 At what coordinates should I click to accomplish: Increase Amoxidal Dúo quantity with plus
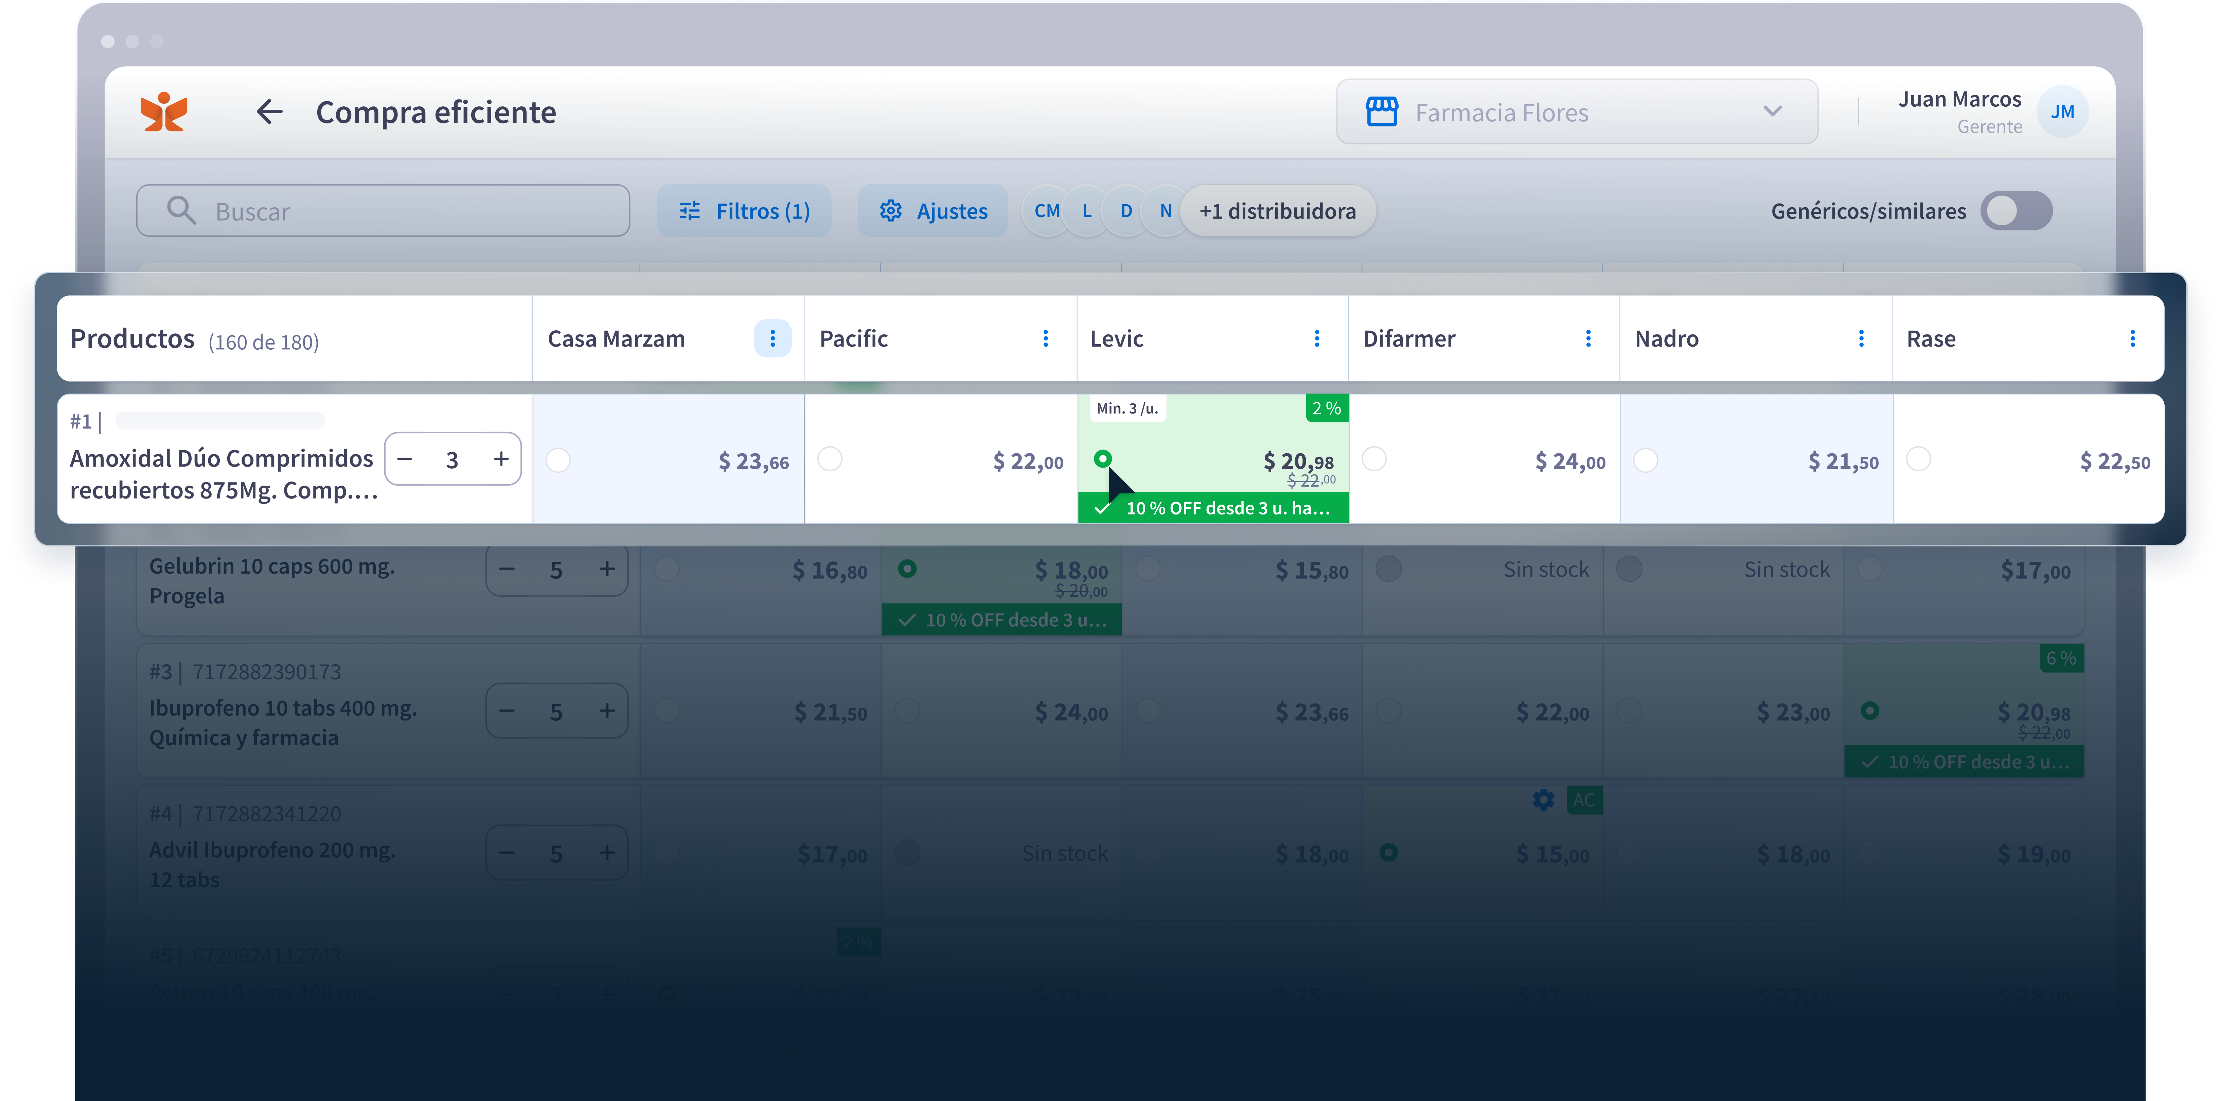click(501, 459)
